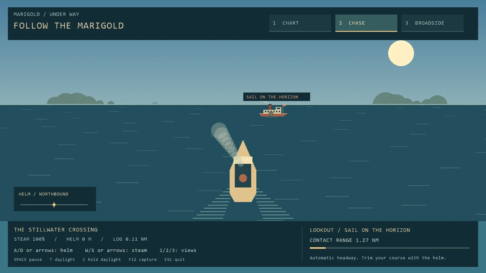Click 'A/D or arrows: helm' hint
The height and width of the screenshot is (273, 486).
click(43, 250)
